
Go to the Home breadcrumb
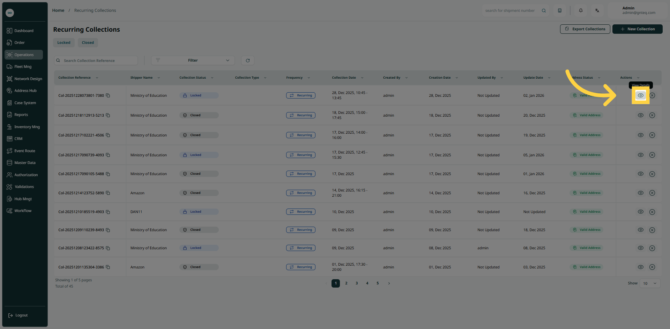(58, 10)
